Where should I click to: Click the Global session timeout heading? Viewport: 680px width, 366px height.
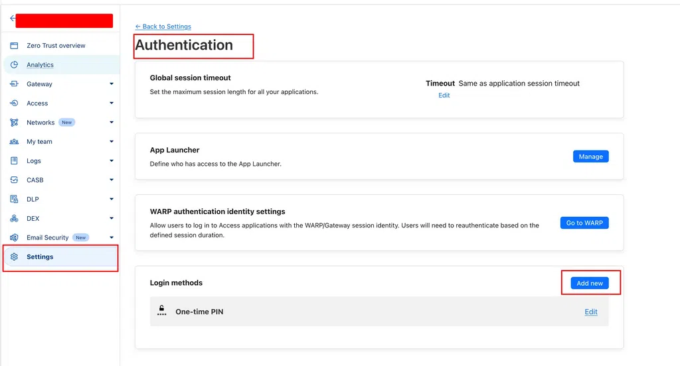coord(191,78)
